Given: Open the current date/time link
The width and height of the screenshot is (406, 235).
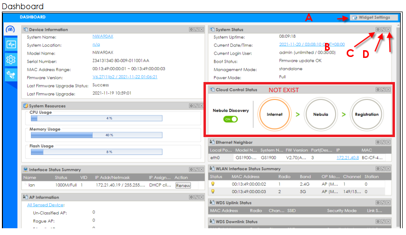Looking at the screenshot, I should (x=312, y=44).
